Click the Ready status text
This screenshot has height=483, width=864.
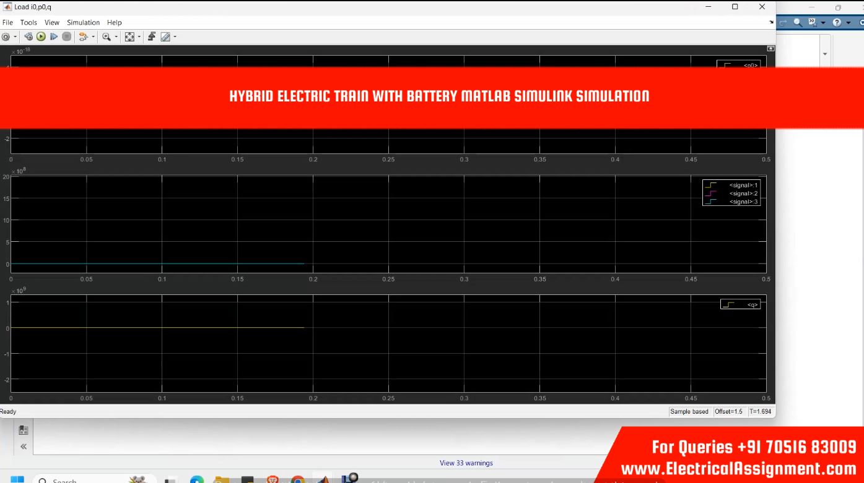tap(8, 412)
